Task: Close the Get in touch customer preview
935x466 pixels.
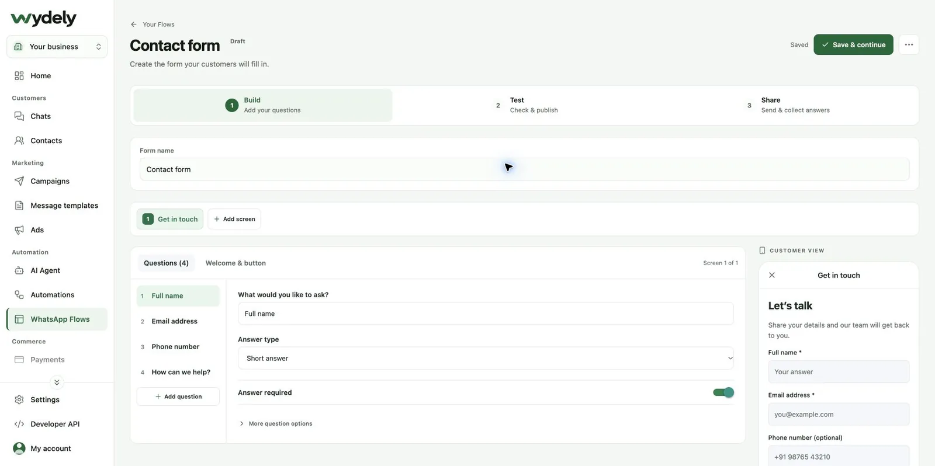Action: [772, 275]
